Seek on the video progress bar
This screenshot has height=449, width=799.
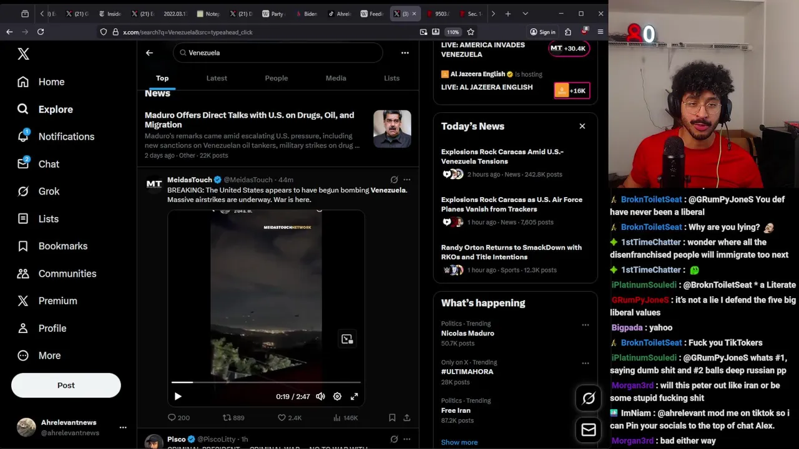(266, 382)
